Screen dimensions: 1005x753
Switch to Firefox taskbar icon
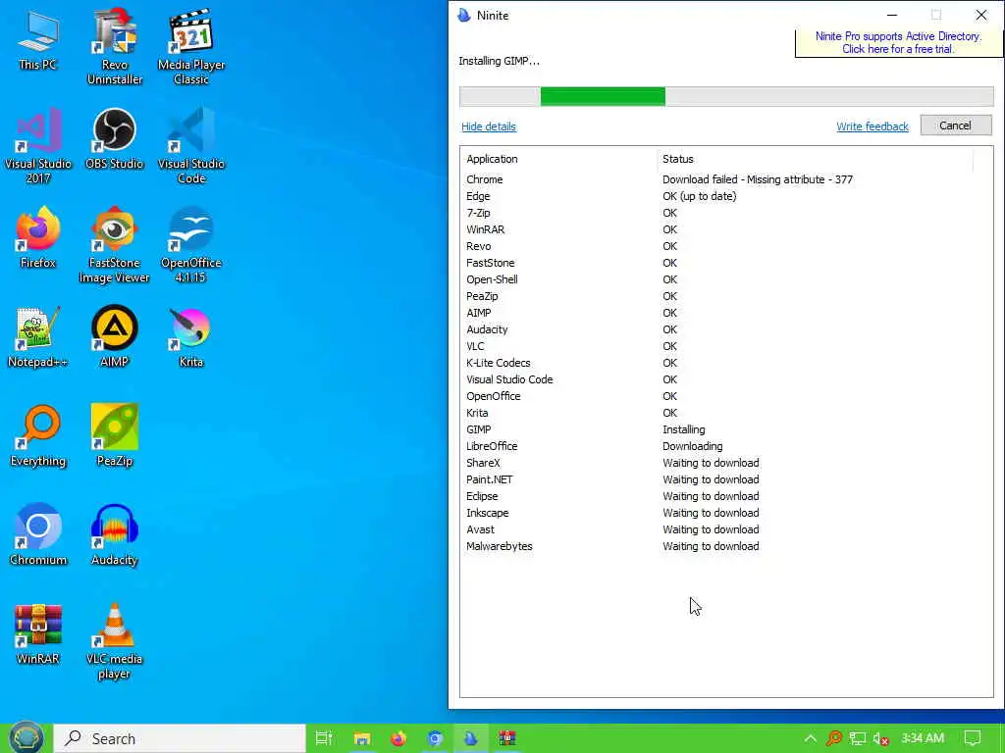point(398,738)
